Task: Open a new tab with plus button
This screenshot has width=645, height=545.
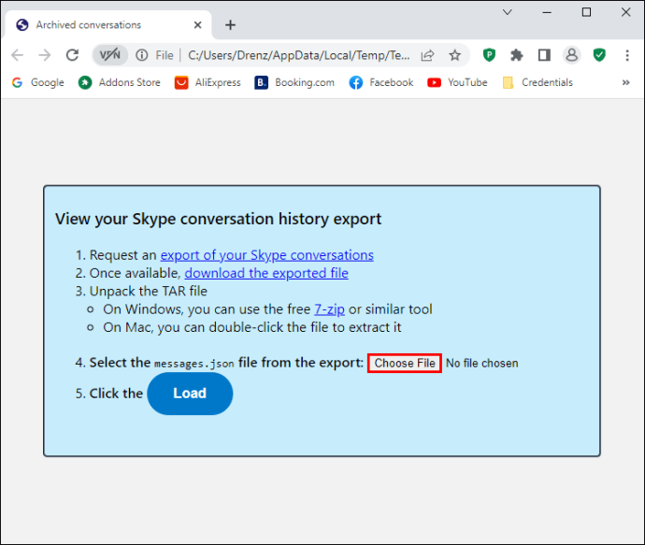Action: click(x=230, y=25)
